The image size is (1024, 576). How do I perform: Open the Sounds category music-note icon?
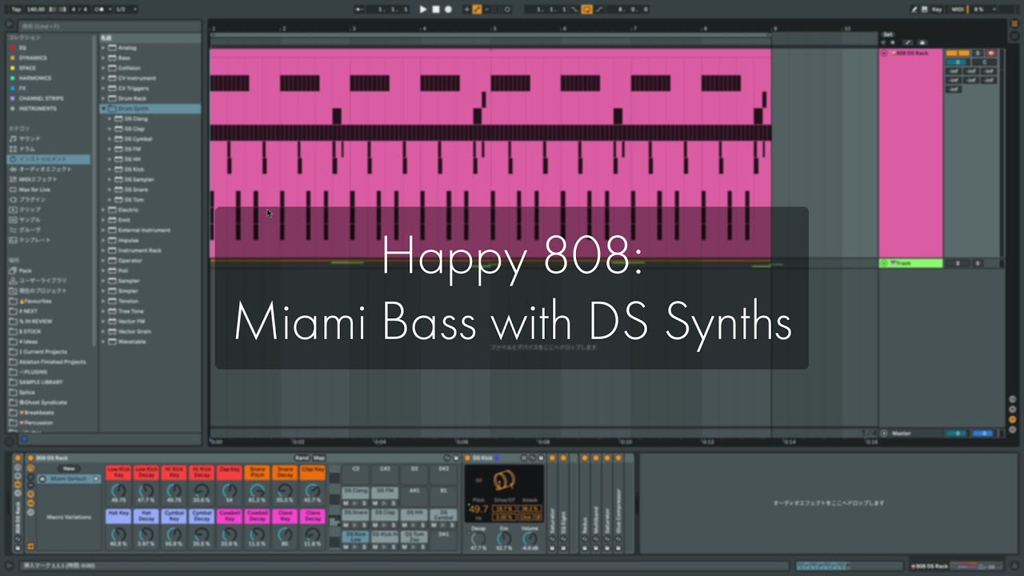pos(13,139)
